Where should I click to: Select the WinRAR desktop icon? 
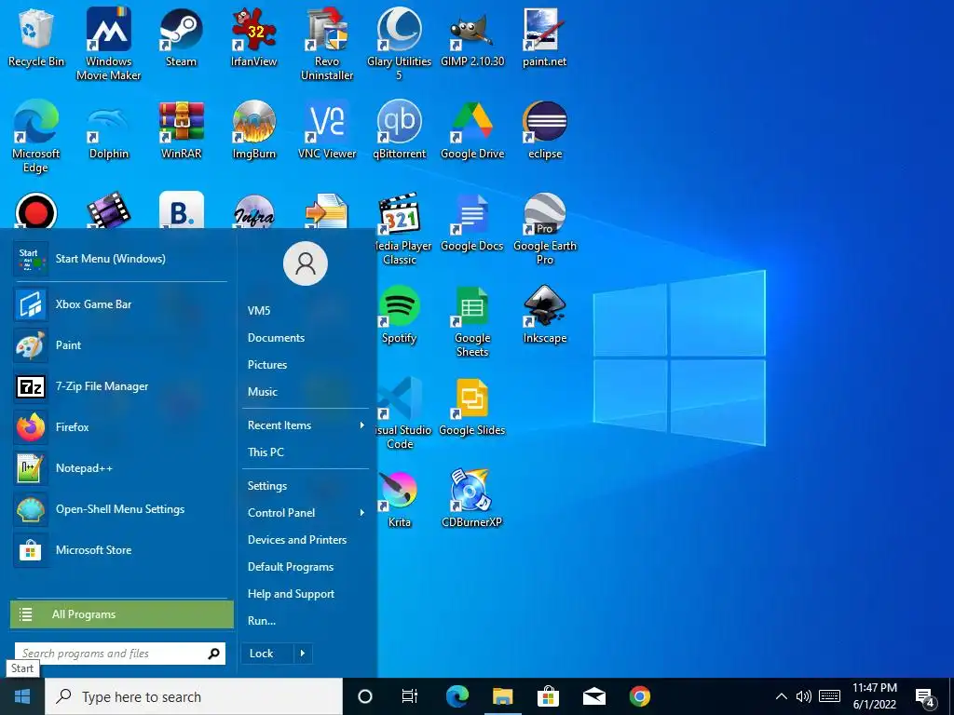(x=181, y=130)
